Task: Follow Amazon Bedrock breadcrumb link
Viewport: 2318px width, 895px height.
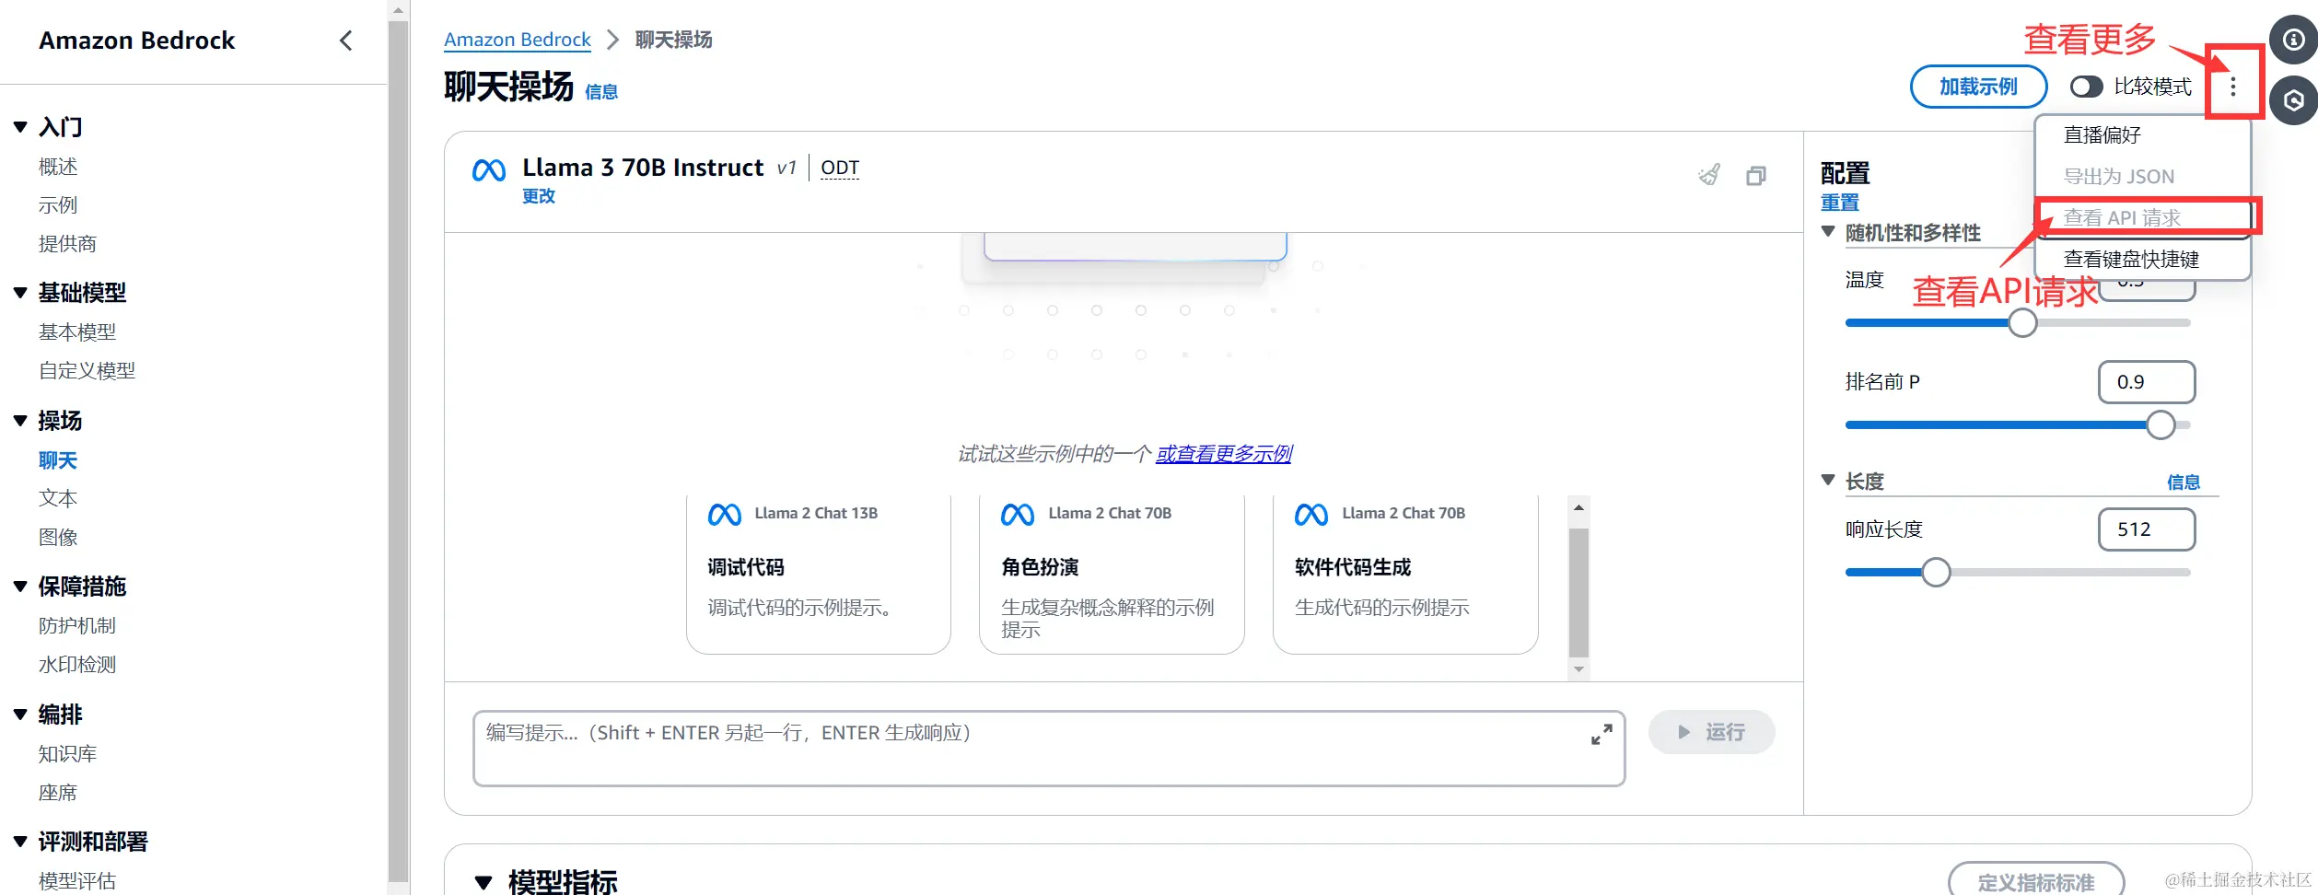Action: 518,40
